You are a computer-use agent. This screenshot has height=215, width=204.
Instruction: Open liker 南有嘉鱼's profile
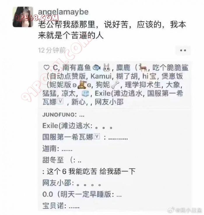tap(76, 68)
